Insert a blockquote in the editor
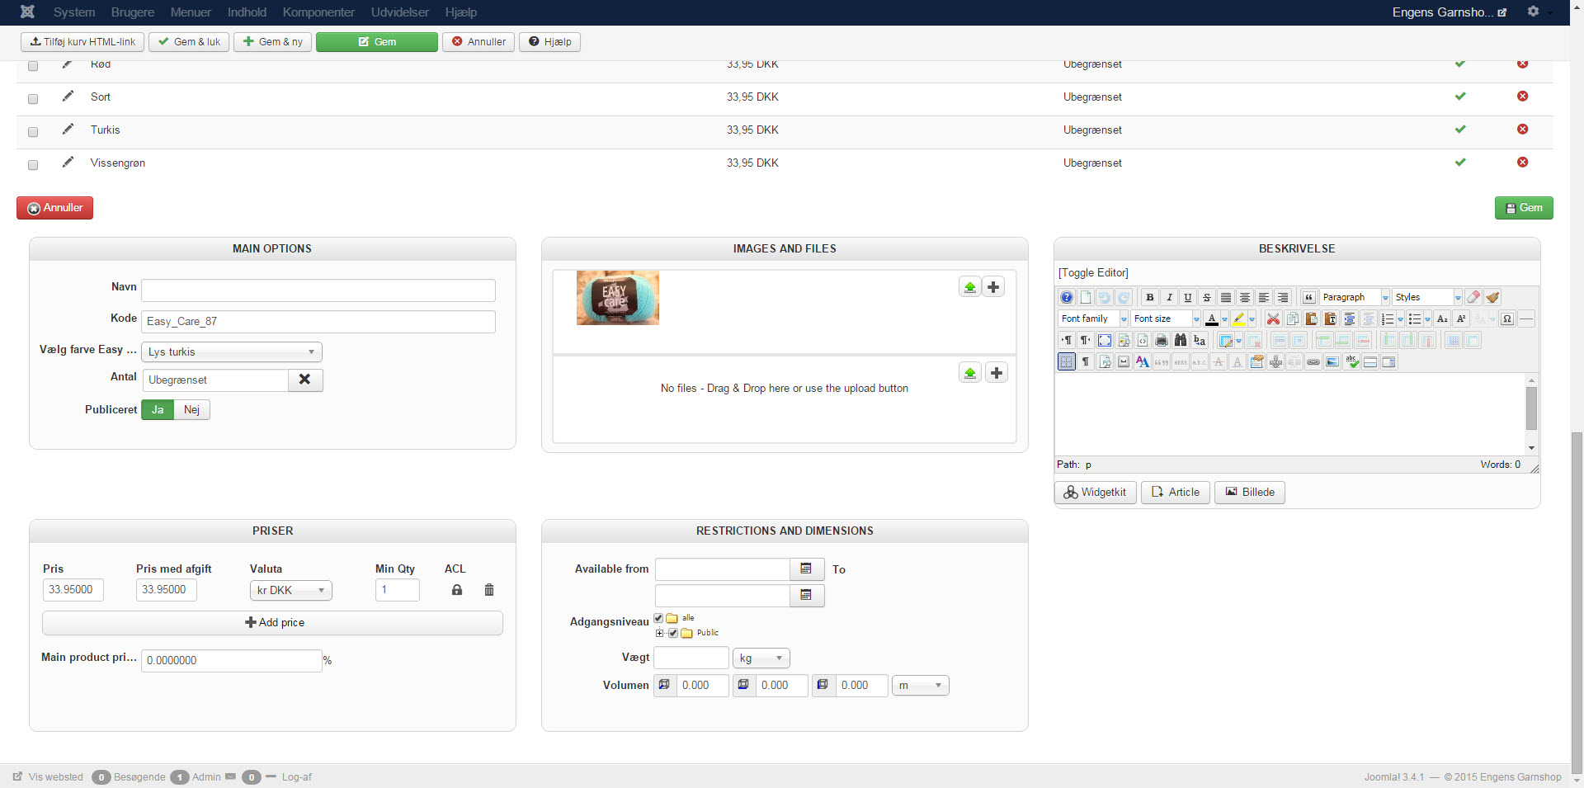This screenshot has width=1584, height=788. (x=1308, y=297)
